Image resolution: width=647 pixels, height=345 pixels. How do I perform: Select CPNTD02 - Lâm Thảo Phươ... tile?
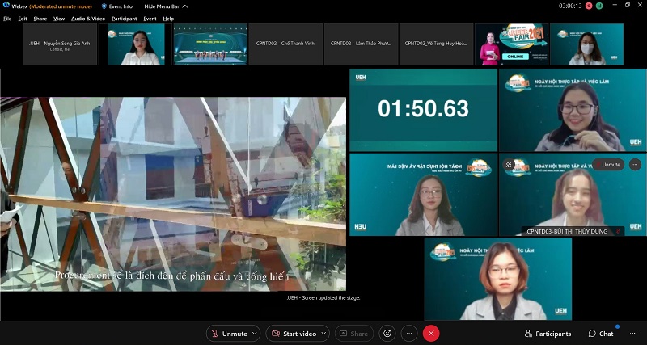(x=361, y=44)
